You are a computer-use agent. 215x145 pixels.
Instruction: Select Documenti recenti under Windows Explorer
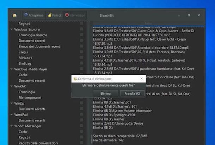32,41
